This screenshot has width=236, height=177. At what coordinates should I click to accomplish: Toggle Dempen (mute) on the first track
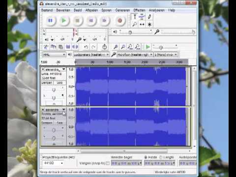click(47, 83)
